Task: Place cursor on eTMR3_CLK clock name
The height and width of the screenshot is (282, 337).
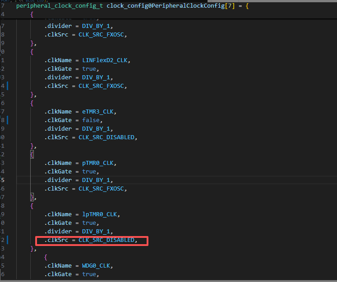Action: click(x=99, y=111)
